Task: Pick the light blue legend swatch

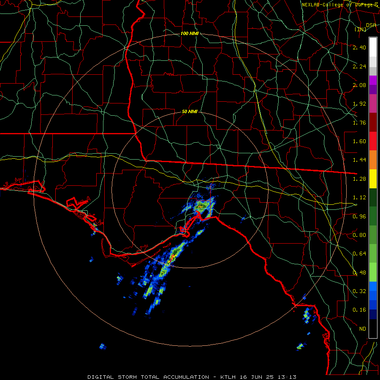Action: click(x=373, y=287)
